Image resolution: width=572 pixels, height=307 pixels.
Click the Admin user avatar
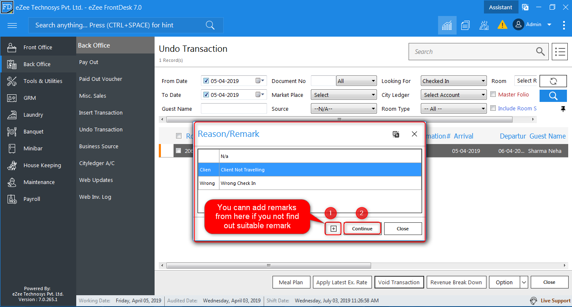(518, 24)
